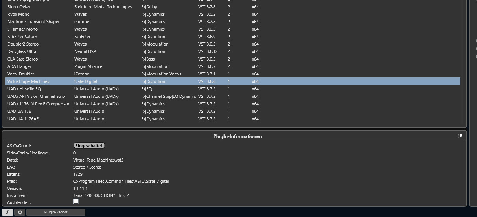Screen dimensions: 477x217
Task: Click the Fx|Channel Strip|EQ|Dynamic category cell
Action: click(x=168, y=96)
